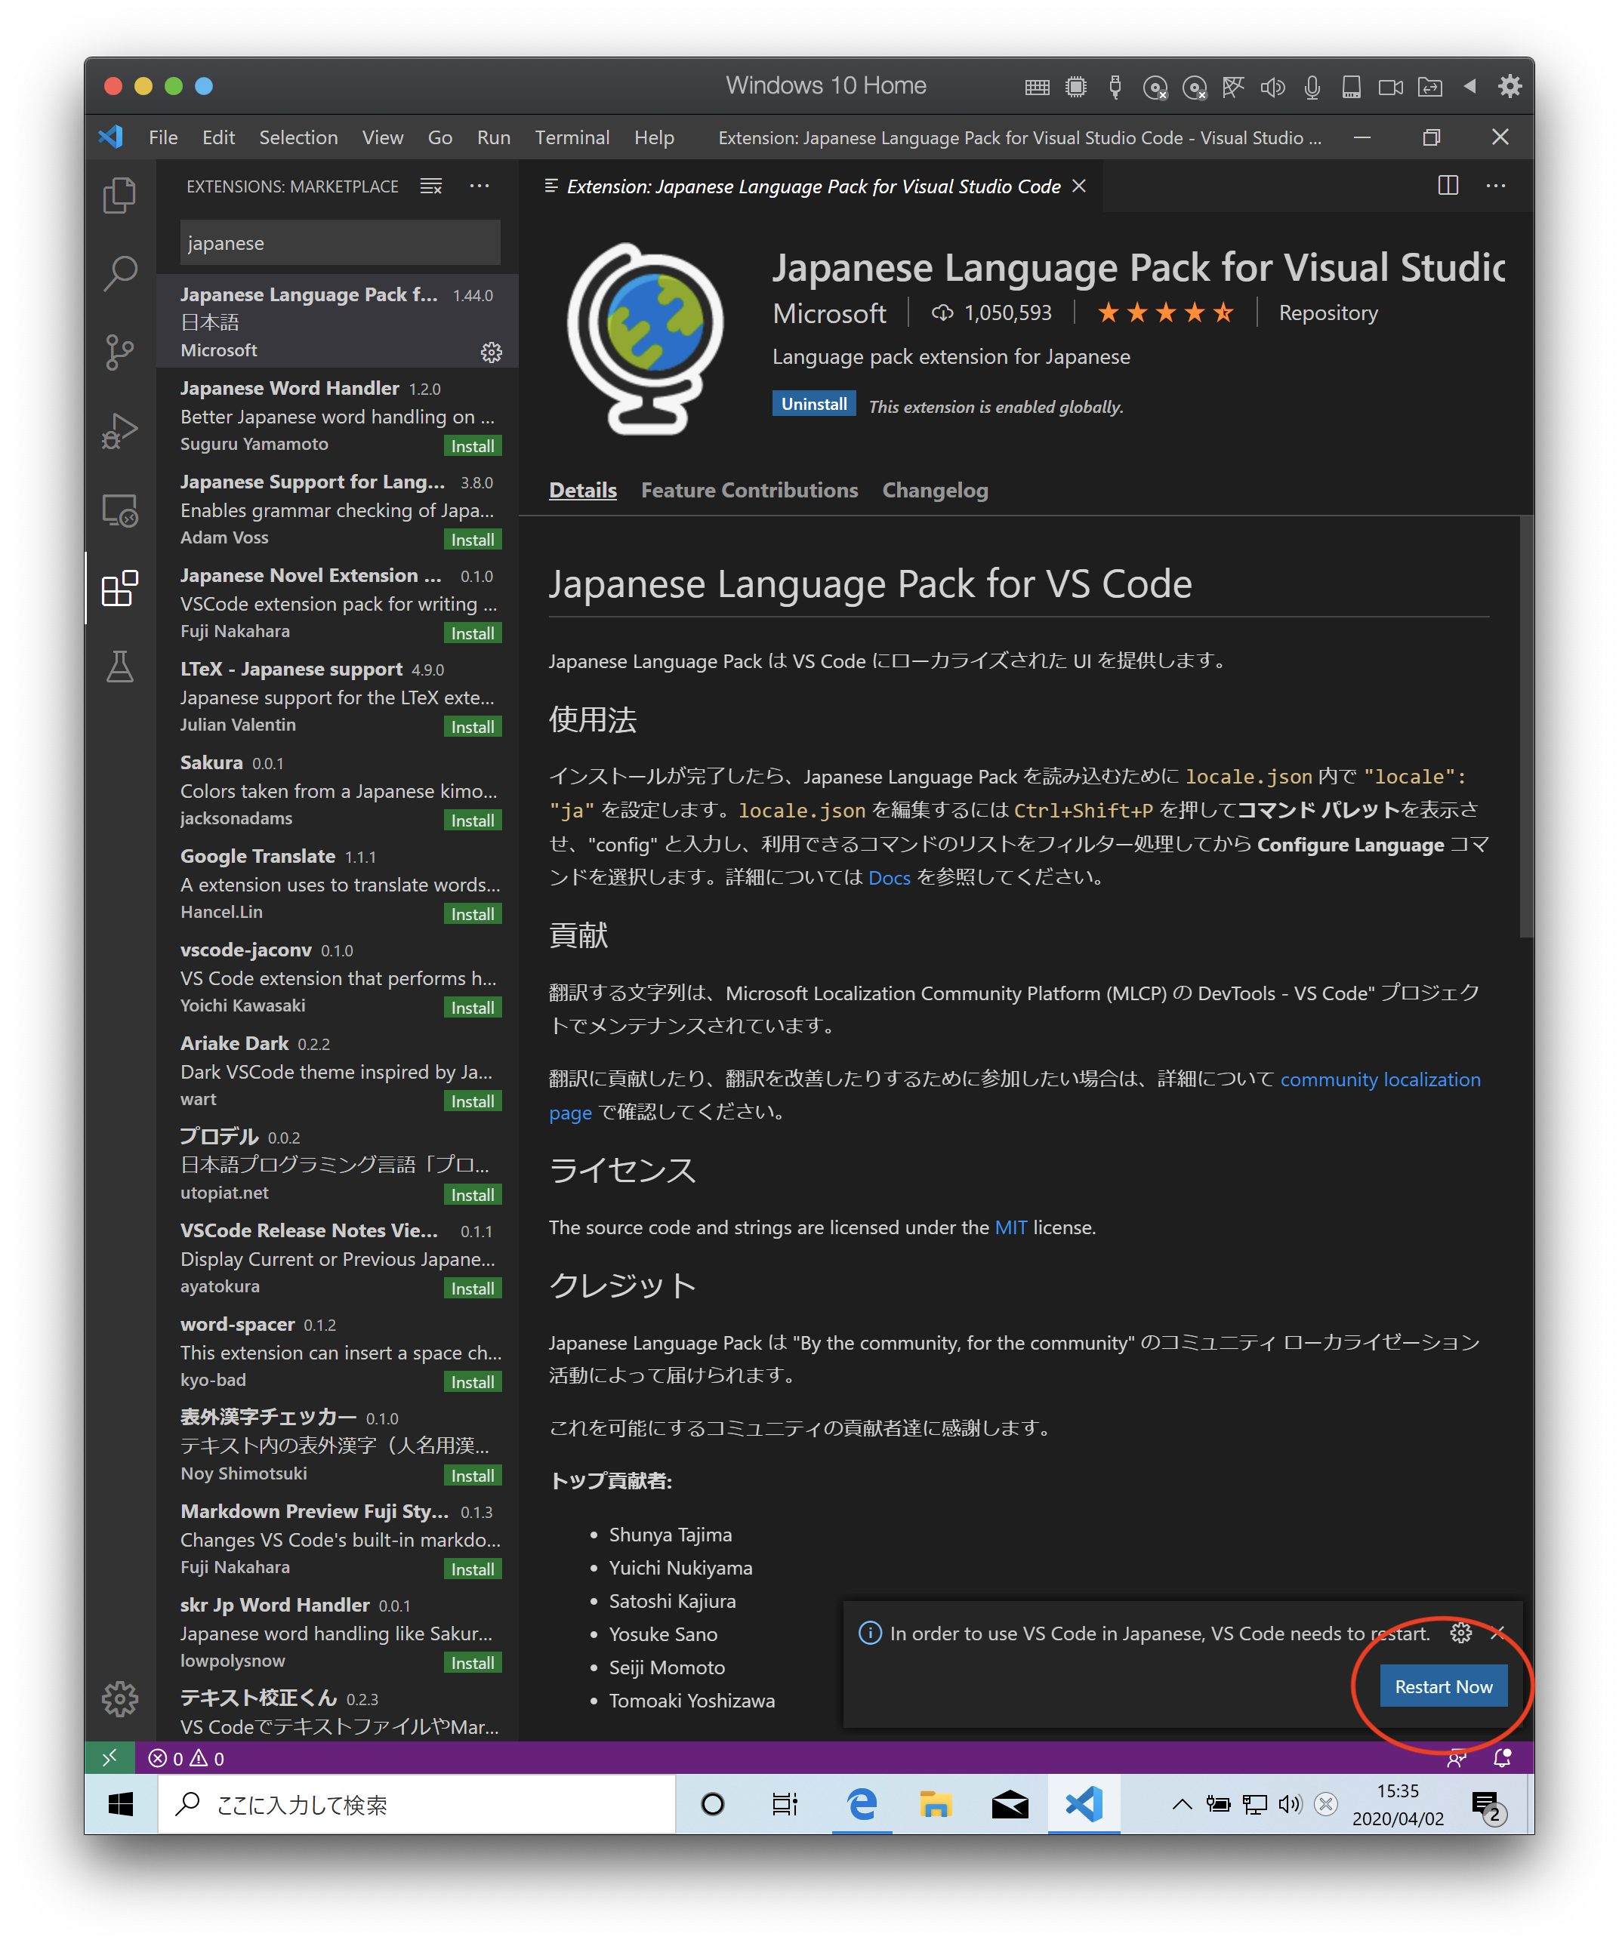Open Windows Action Center notifications

(1489, 1806)
